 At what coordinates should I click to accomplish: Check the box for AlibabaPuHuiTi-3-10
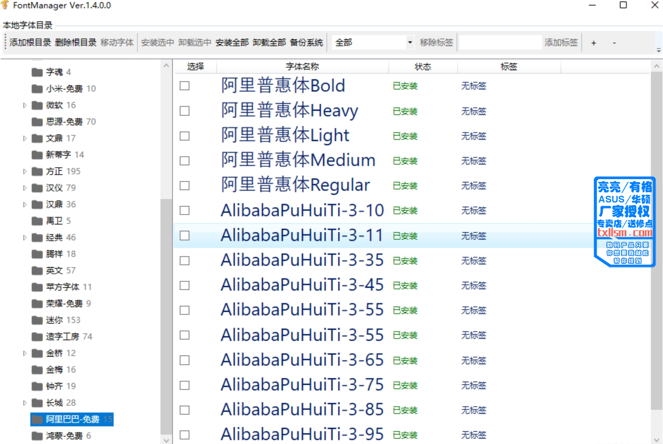(185, 210)
